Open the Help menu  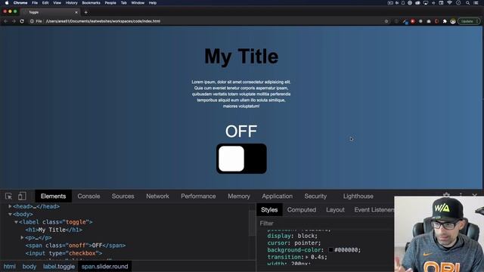coord(153,3)
